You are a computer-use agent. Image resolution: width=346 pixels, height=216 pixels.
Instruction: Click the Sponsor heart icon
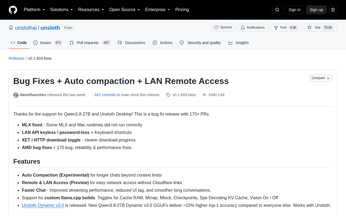coord(216,28)
